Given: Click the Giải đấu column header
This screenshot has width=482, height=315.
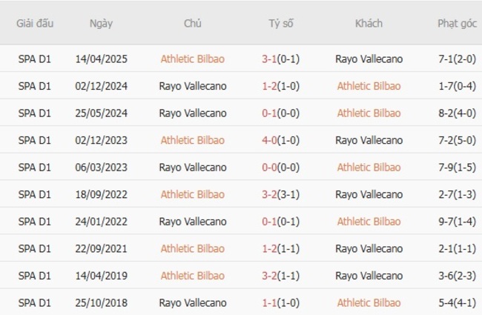Looking at the screenshot, I should tap(35, 23).
